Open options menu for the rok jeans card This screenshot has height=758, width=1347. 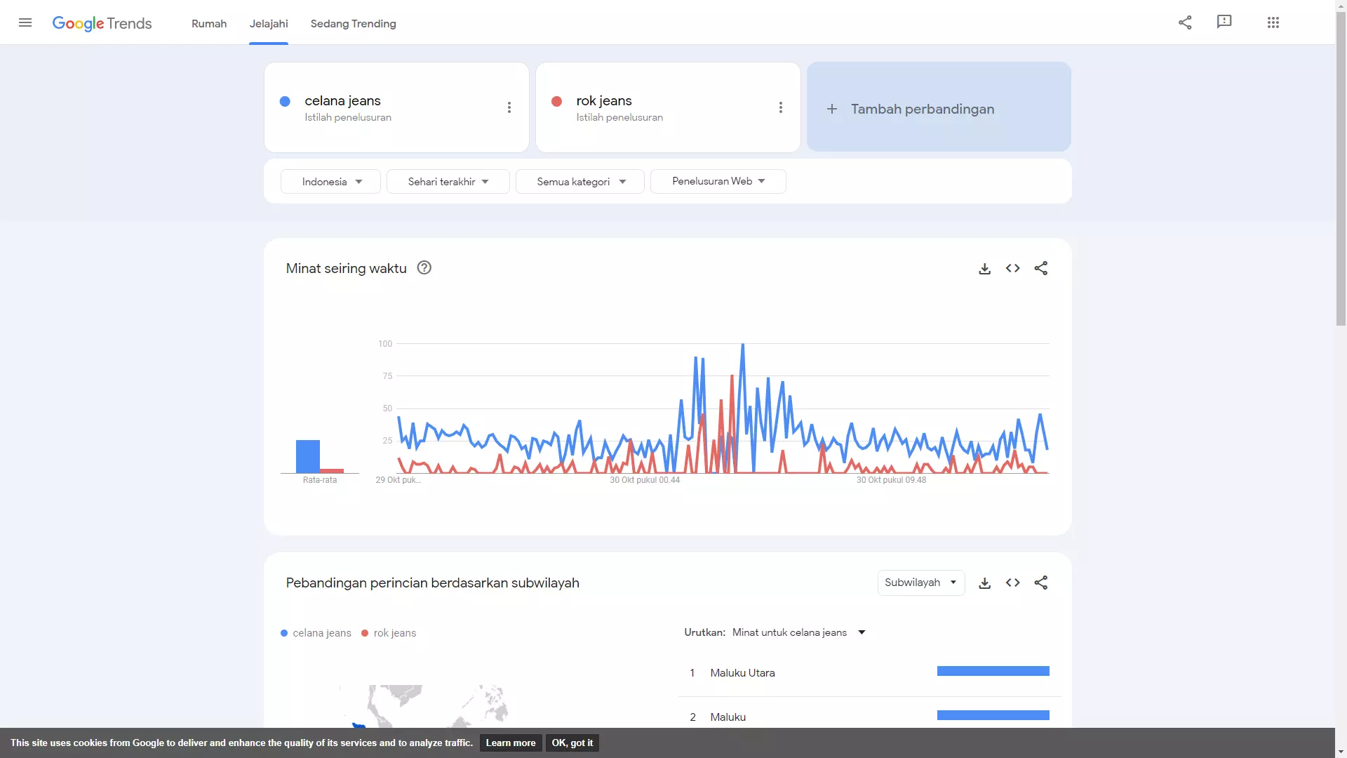(x=781, y=107)
